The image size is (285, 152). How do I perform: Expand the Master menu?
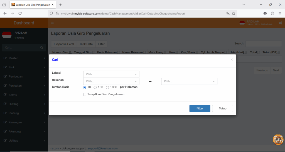pyautogui.click(x=24, y=58)
